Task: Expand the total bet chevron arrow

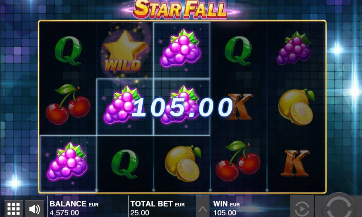Action: [x=203, y=207]
